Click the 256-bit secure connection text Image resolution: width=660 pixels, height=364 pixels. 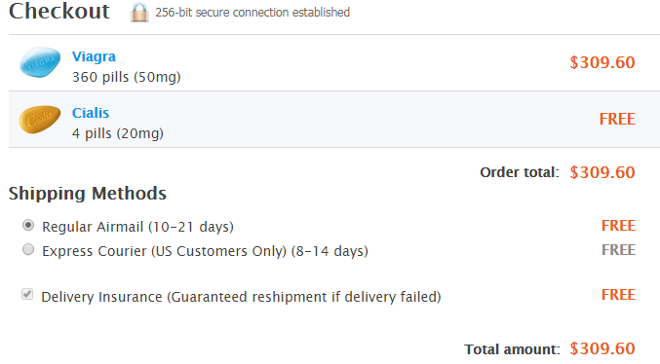[252, 13]
